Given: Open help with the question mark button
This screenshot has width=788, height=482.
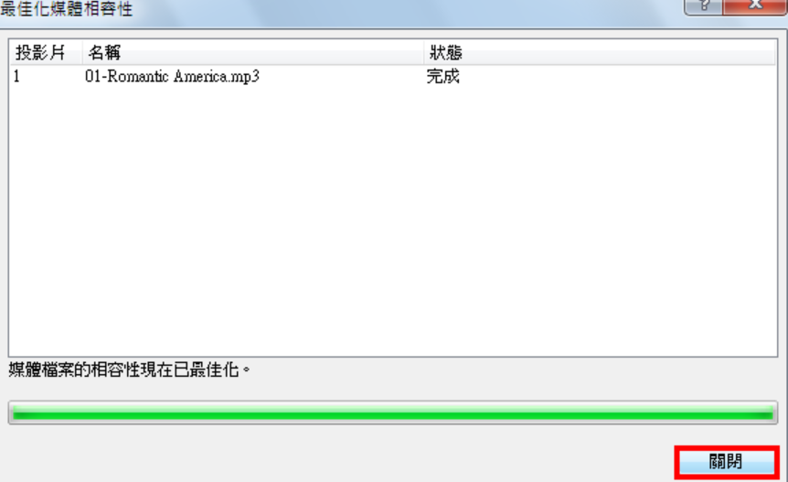Looking at the screenshot, I should [704, 6].
